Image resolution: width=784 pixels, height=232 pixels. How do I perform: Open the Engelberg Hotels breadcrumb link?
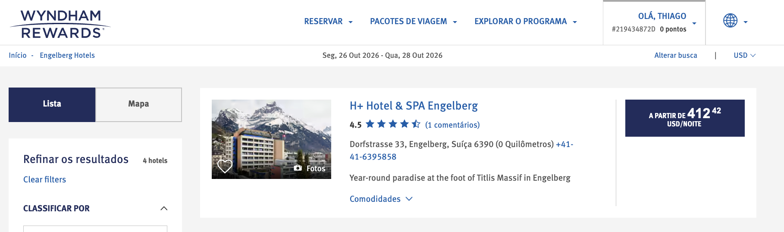[67, 55]
